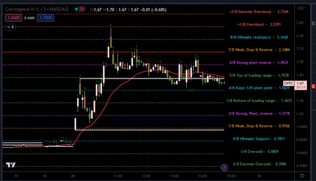This screenshot has width=316, height=181.
Task: Select the 4/8 Major S/R pivot point label
Action: 259,88
